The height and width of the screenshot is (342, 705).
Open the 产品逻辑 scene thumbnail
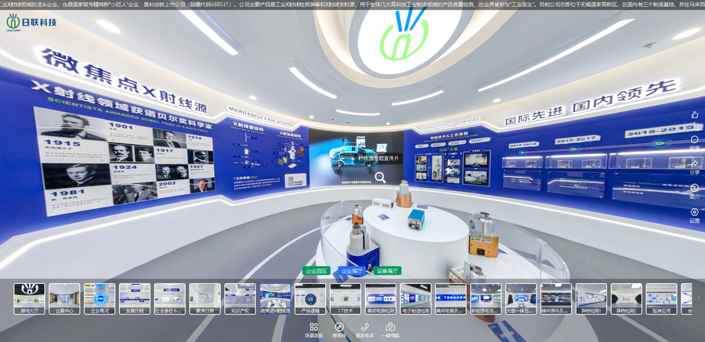tap(310, 298)
